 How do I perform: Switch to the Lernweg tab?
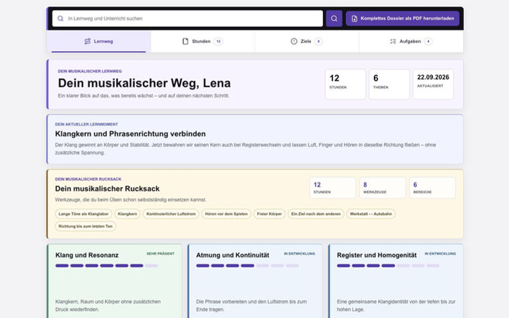[99, 41]
